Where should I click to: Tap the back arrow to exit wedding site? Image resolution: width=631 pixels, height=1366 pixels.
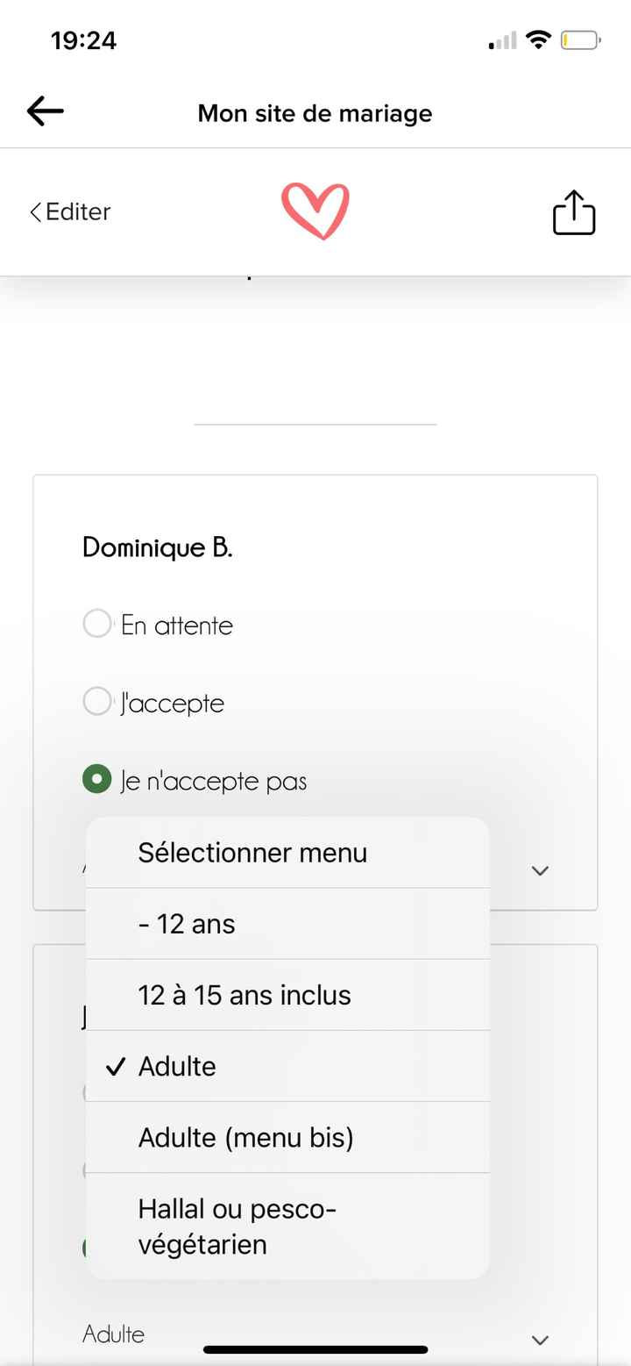tap(45, 110)
